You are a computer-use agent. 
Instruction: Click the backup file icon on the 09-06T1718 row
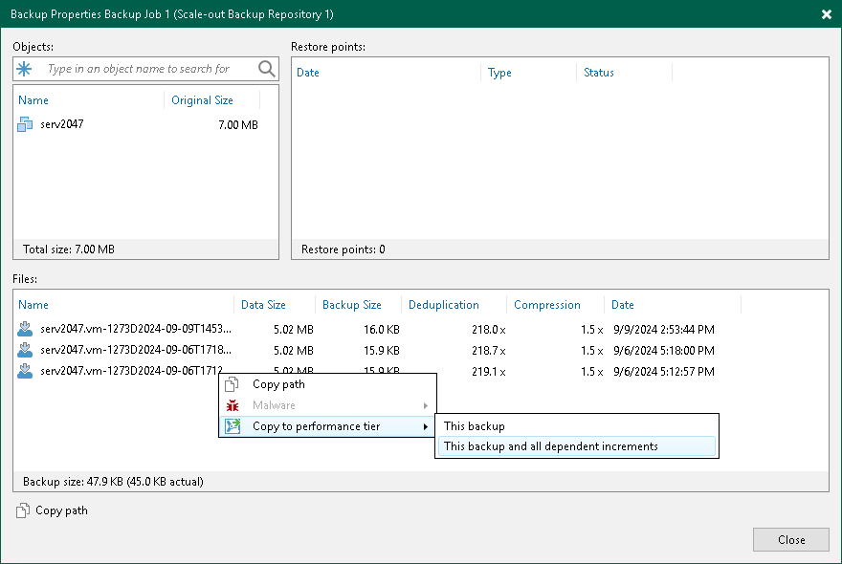[x=24, y=350]
